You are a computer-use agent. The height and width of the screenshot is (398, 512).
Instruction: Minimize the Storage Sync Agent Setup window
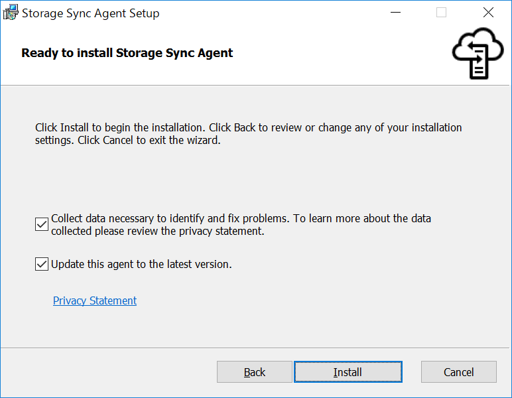coord(396,13)
